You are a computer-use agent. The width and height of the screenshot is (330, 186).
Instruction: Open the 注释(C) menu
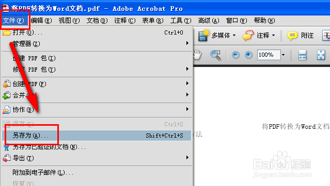click(x=125, y=21)
